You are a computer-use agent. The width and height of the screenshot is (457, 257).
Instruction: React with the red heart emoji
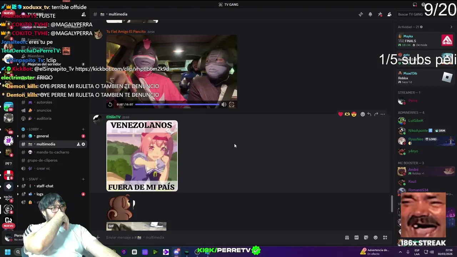[341, 114]
